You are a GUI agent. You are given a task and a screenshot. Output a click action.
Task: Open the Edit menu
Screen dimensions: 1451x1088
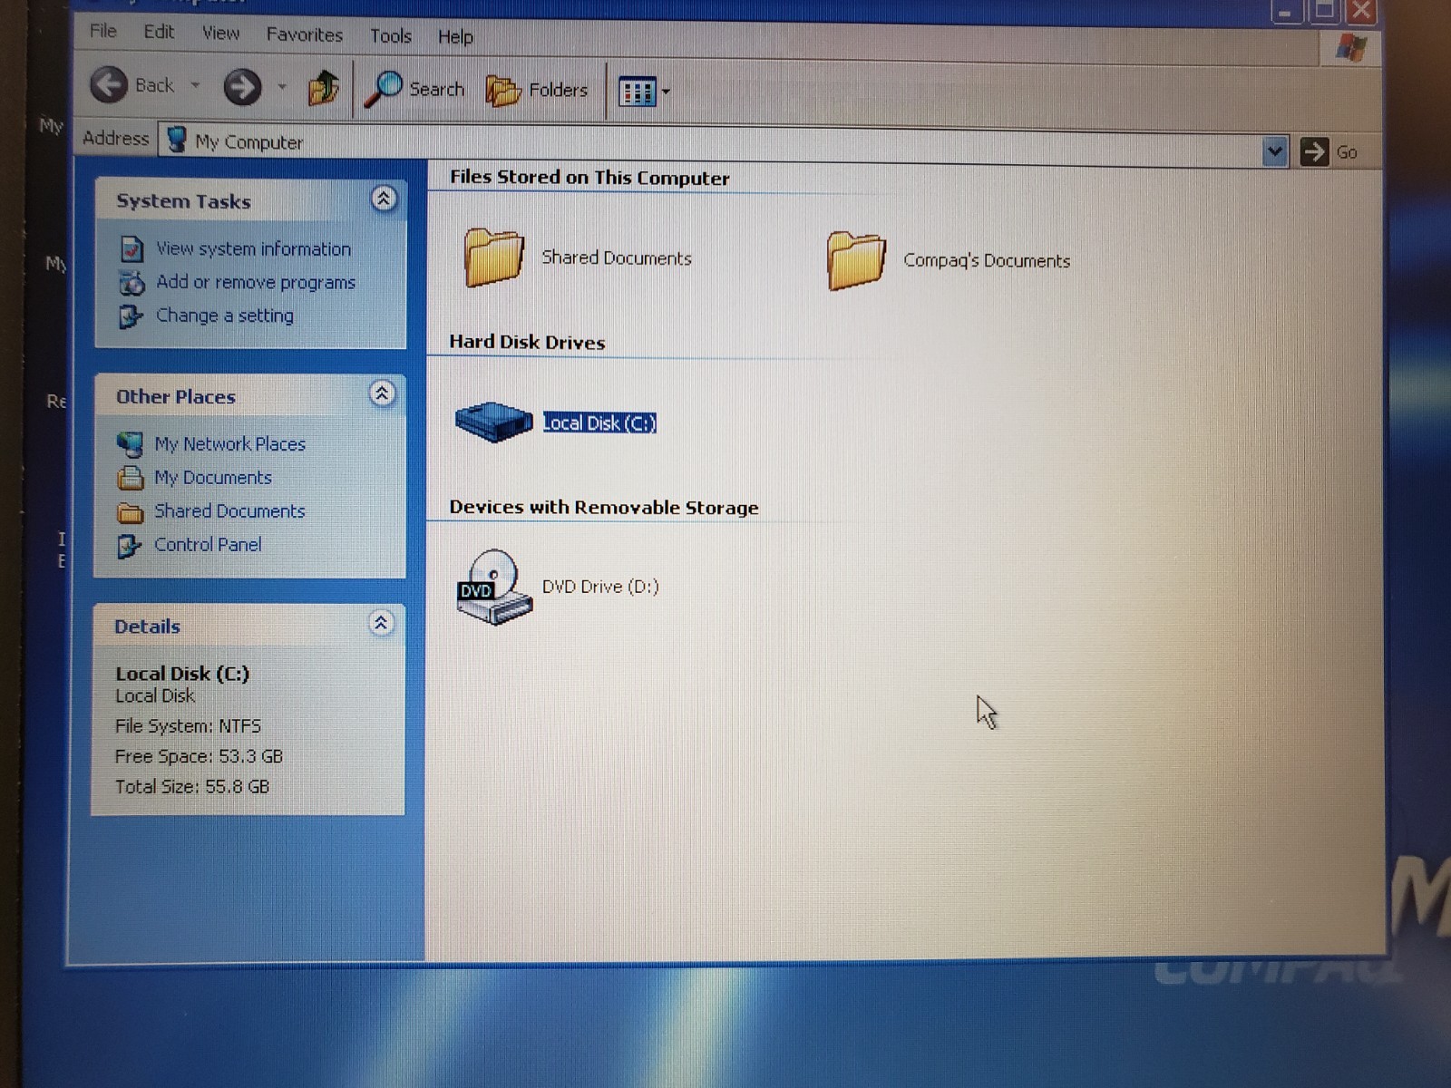159,32
